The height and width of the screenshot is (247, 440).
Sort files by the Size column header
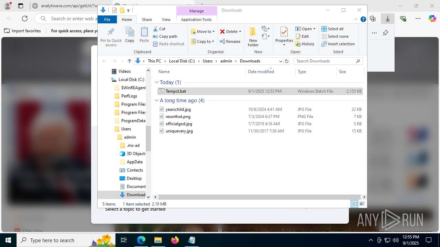(350, 72)
